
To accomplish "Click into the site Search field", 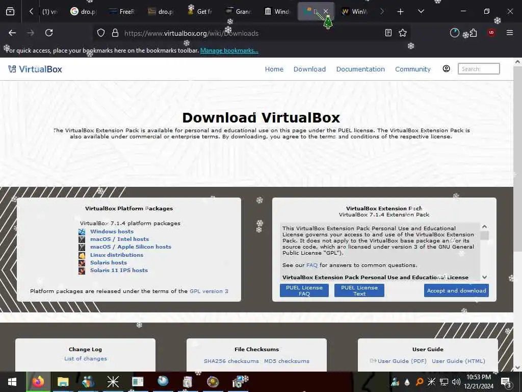I will tap(479, 69).
